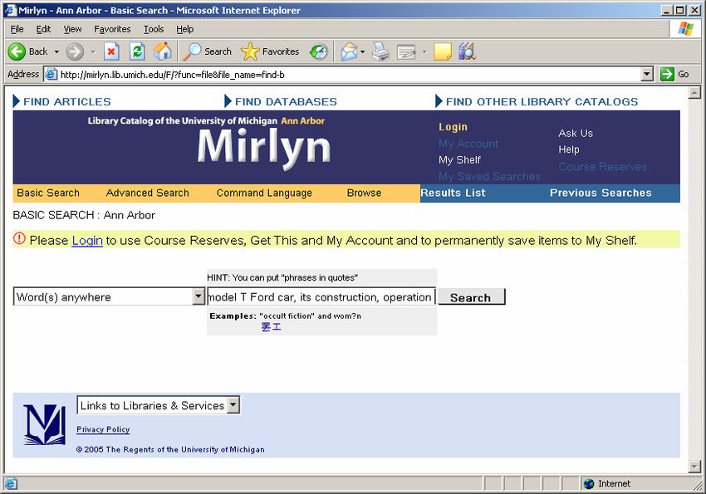Open the Help menu in menu bar
The height and width of the screenshot is (494, 706).
tap(184, 29)
